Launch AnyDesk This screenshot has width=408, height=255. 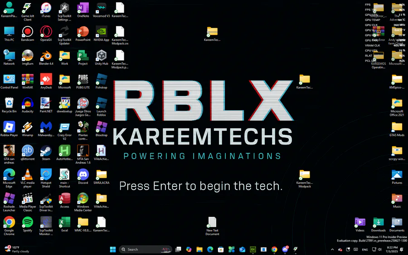click(46, 82)
